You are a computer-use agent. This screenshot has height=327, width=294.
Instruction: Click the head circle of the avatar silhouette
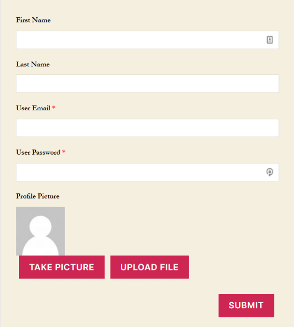[40, 226]
